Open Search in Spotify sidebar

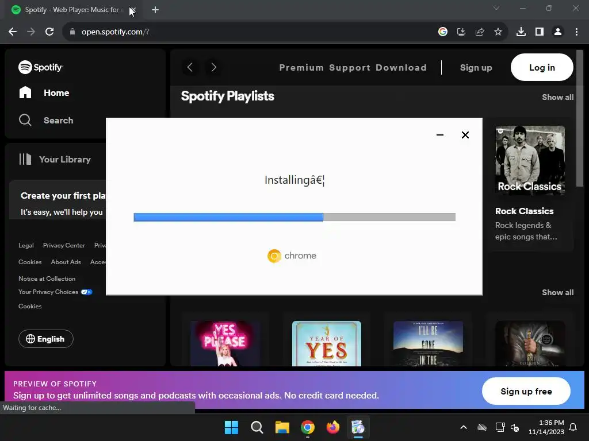(x=46, y=121)
